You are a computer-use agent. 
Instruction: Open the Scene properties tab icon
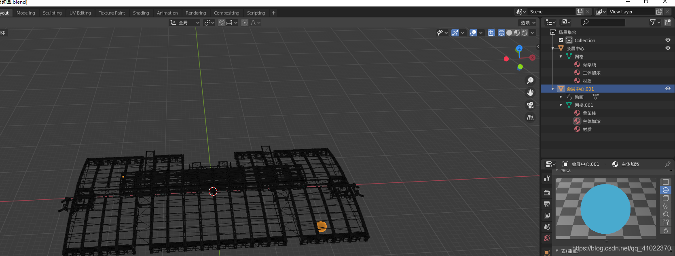547,226
